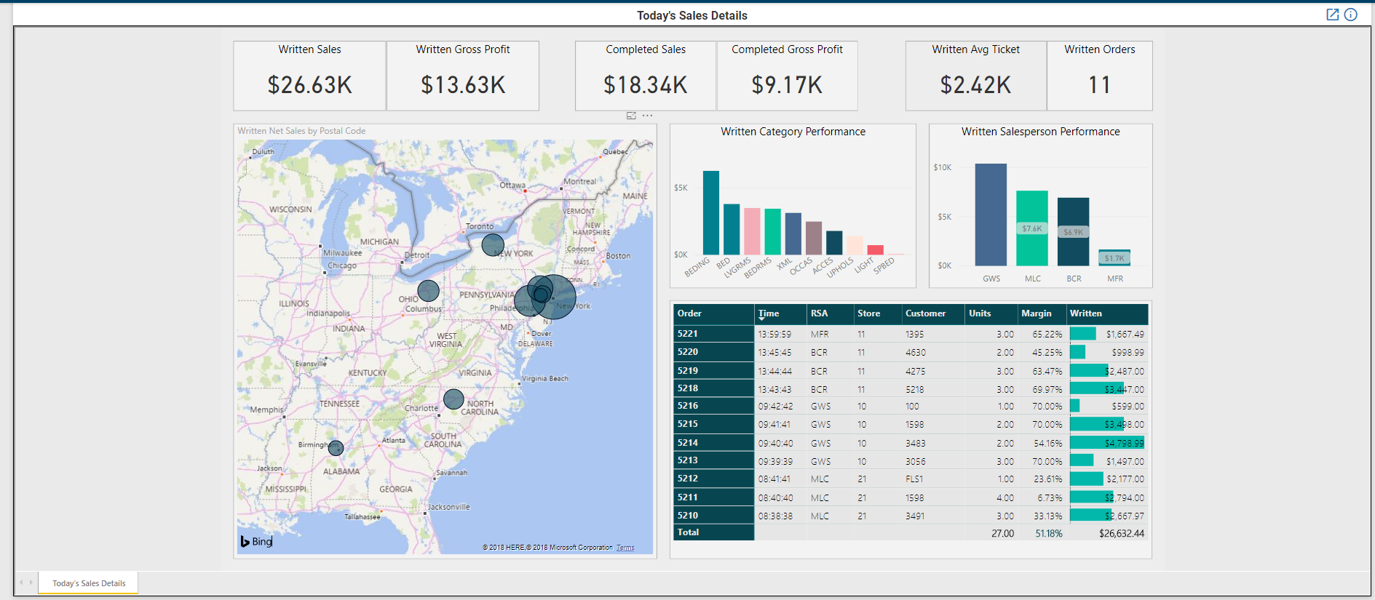The image size is (1375, 600).
Task: Select the map bubble near Charlotte
Action: [x=453, y=399]
